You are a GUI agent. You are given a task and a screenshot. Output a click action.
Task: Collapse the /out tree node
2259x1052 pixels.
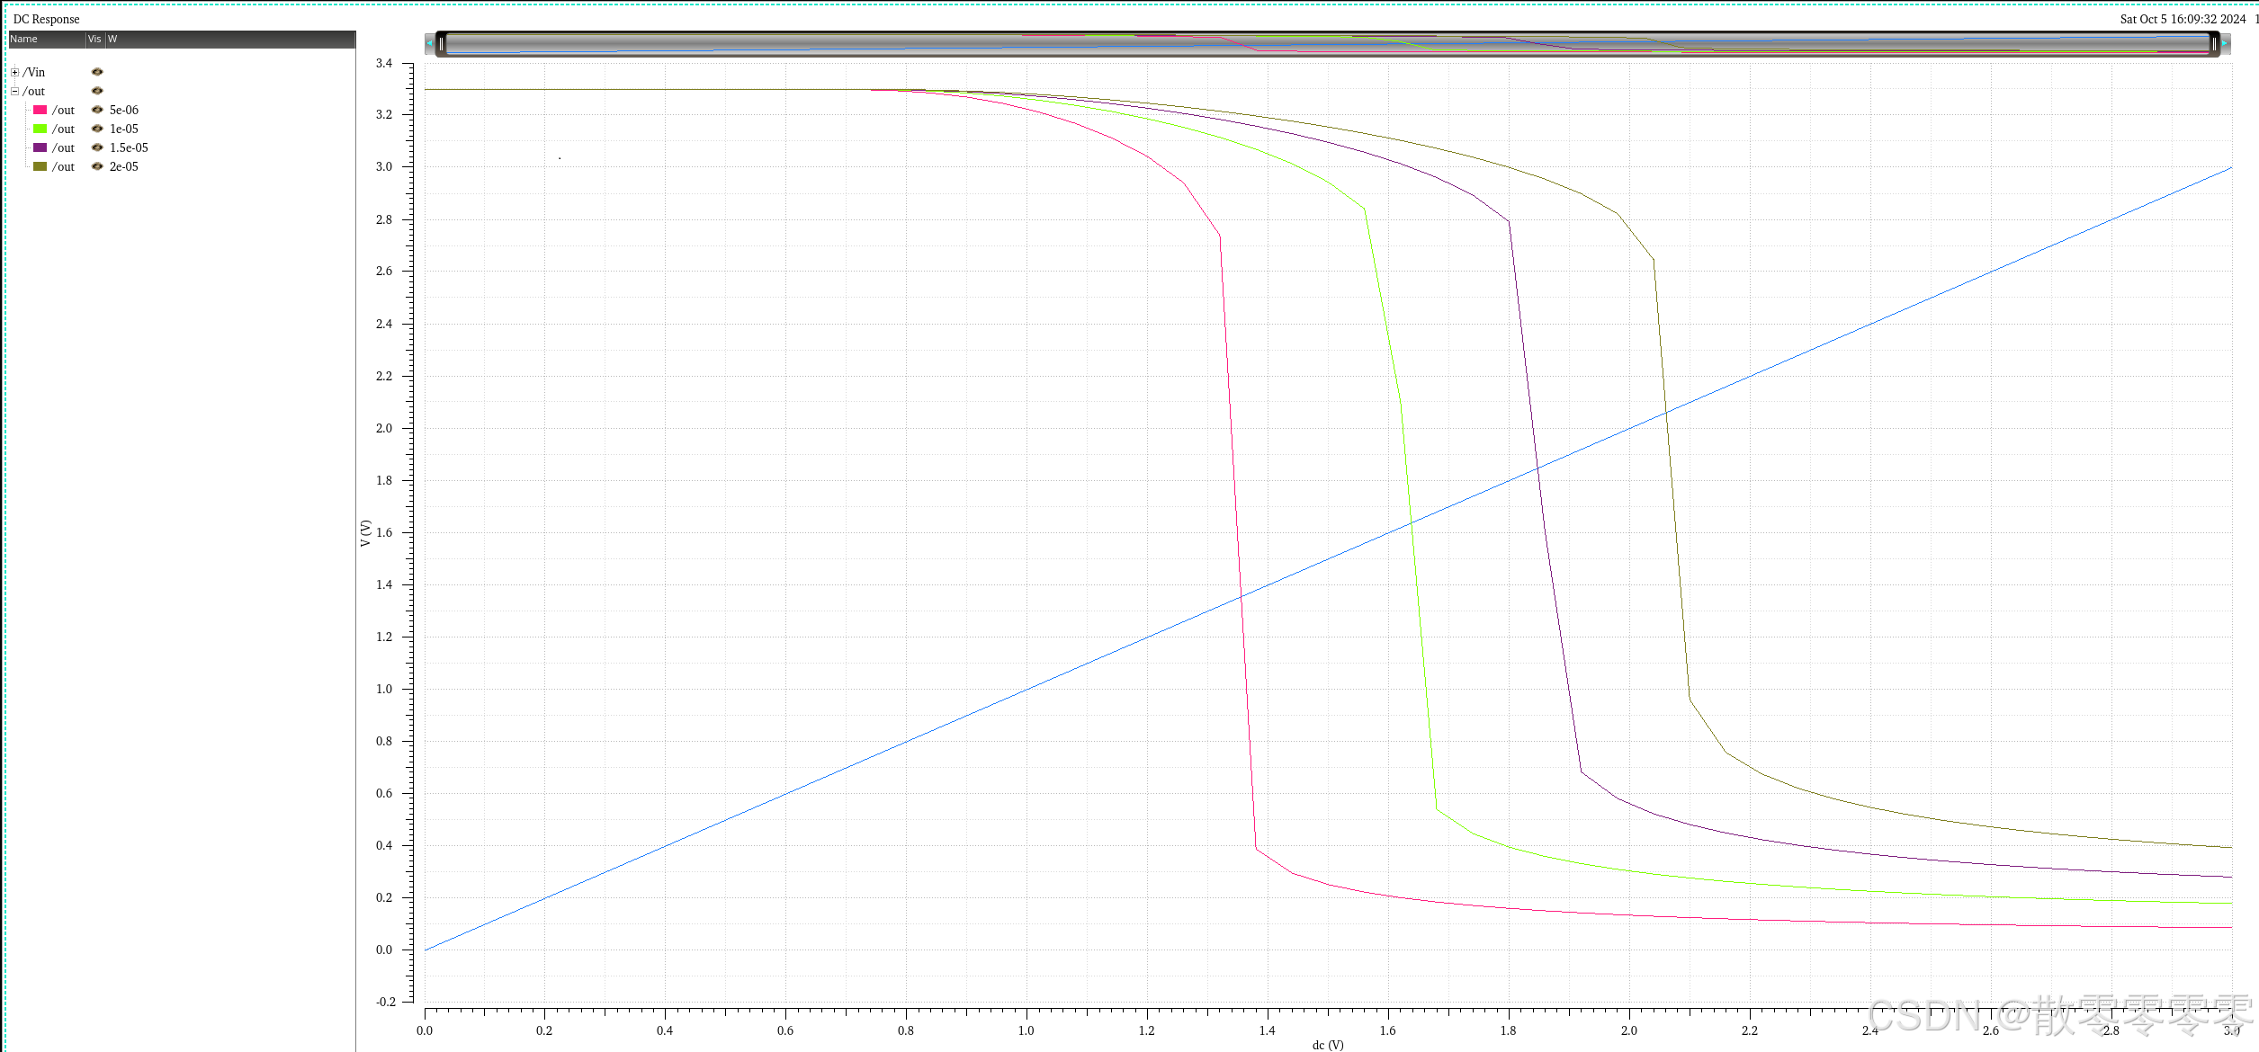[x=14, y=91]
